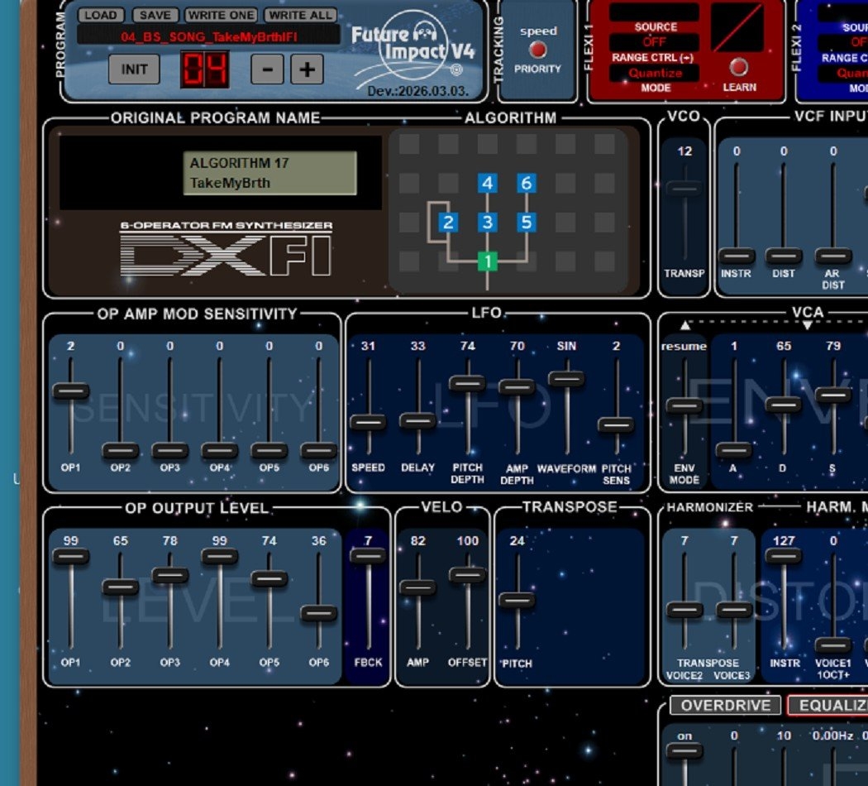Image resolution: width=868 pixels, height=786 pixels.
Task: Click the LOAD program button
Action: tap(101, 15)
